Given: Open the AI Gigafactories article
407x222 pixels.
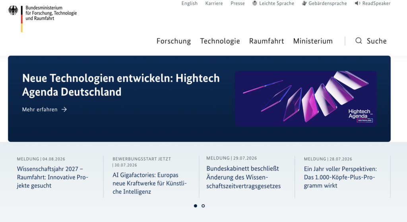Looking at the screenshot, I should 149,183.
